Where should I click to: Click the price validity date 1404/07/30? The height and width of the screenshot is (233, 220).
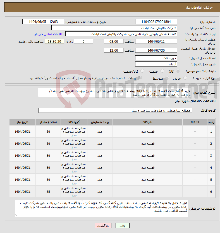(x=156, y=50)
